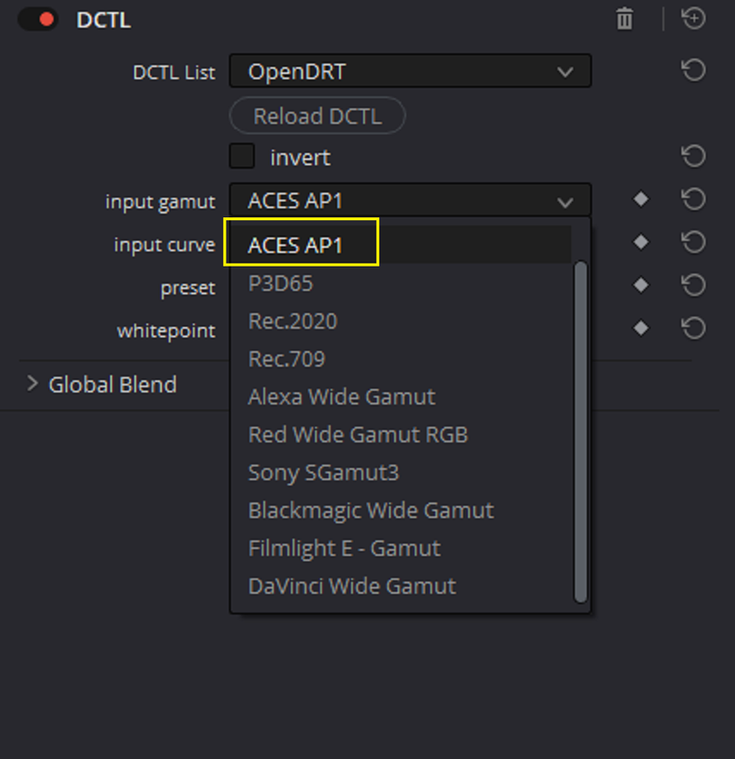Click the DCTL panel title text

pos(103,20)
